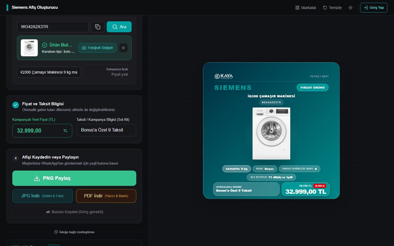The height and width of the screenshot is (246, 394).
Task: Click the washing machine image on the poster
Action: click(x=271, y=133)
